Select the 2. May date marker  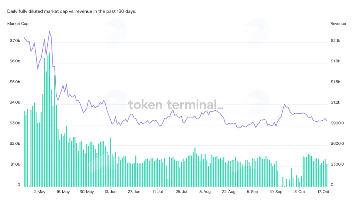click(39, 192)
